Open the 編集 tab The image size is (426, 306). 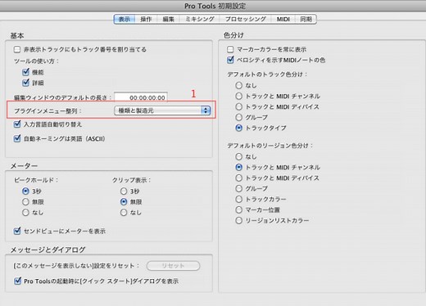pos(168,19)
